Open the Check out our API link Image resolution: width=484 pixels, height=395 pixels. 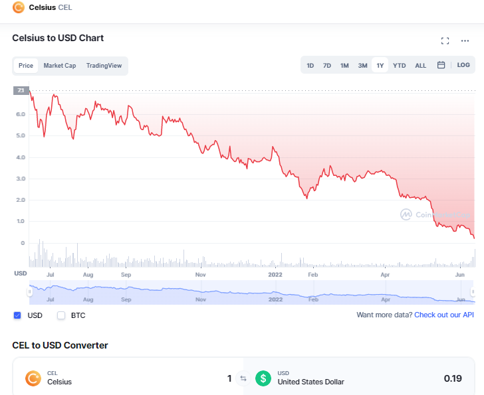(444, 315)
